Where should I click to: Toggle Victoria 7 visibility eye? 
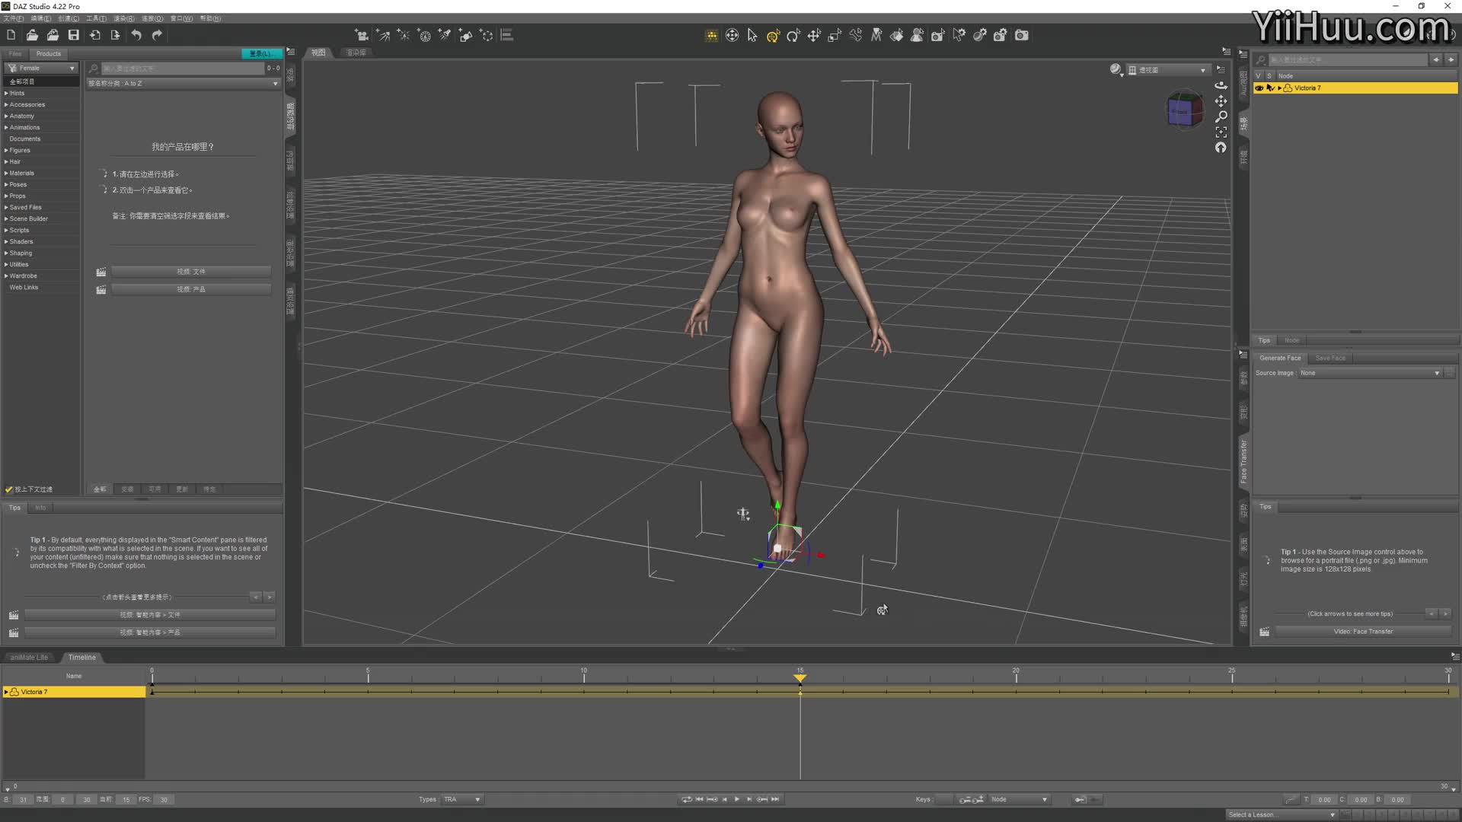pyautogui.click(x=1259, y=88)
